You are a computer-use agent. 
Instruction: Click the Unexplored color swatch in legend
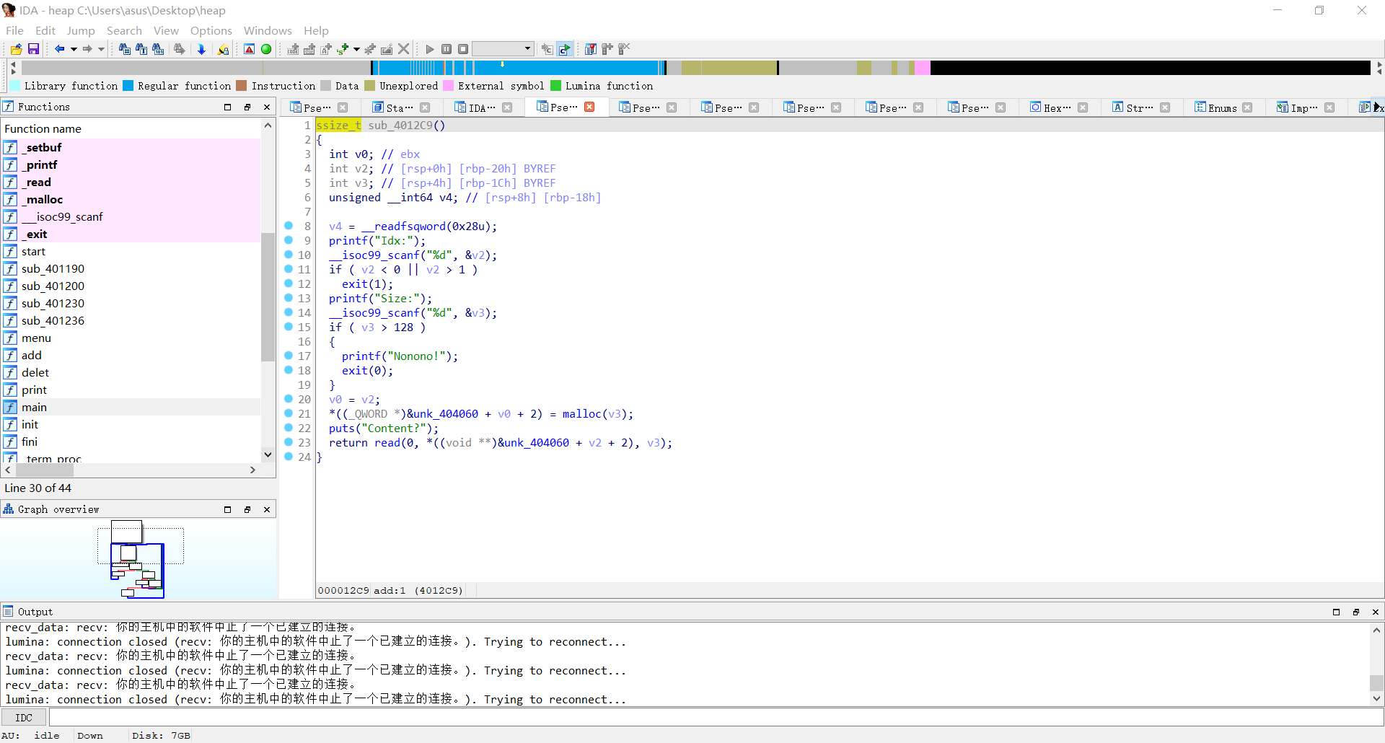point(370,86)
